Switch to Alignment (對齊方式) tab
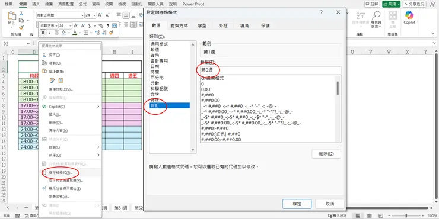Image resolution: width=439 pixels, height=219 pixels. click(x=179, y=25)
